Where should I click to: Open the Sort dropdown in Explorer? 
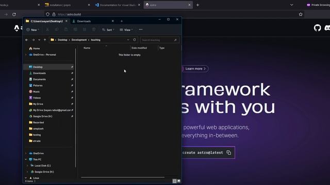tap(108, 30)
